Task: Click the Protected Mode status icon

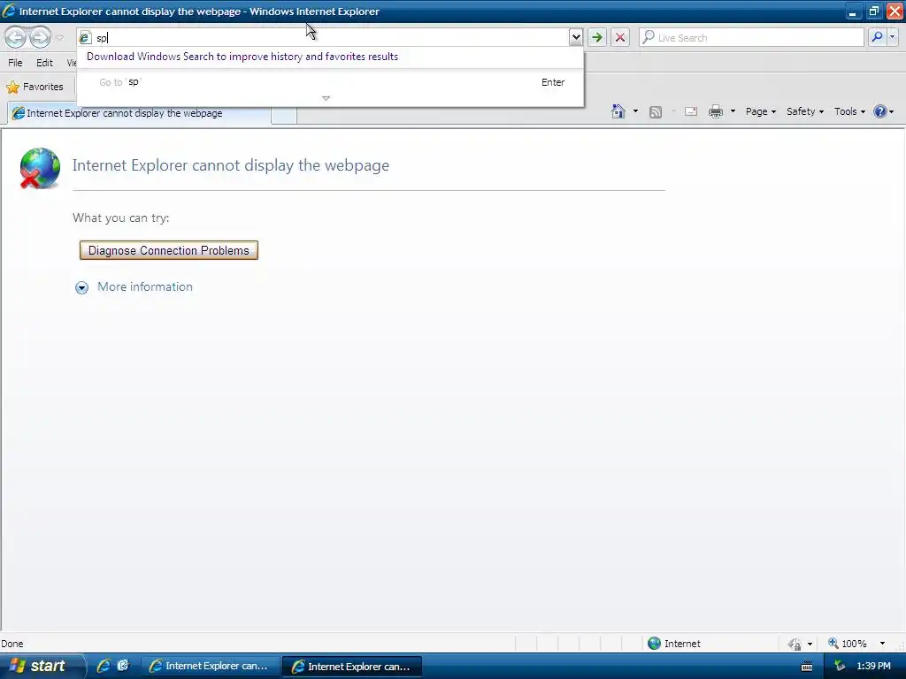Action: [x=795, y=644]
